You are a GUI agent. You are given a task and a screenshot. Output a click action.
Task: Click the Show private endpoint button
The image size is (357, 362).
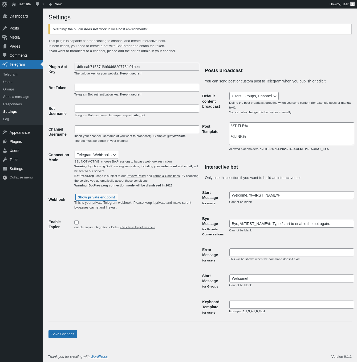[x=96, y=197]
